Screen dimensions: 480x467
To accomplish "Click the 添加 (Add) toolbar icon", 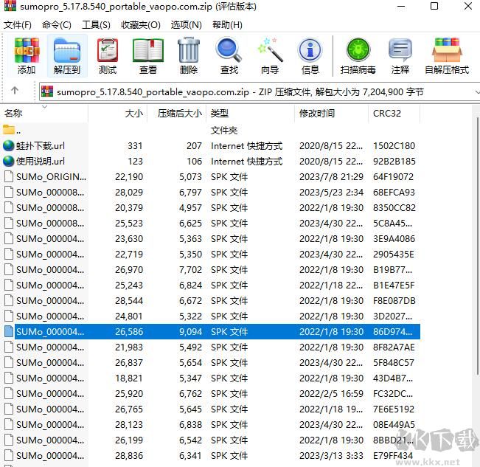I will (x=27, y=55).
